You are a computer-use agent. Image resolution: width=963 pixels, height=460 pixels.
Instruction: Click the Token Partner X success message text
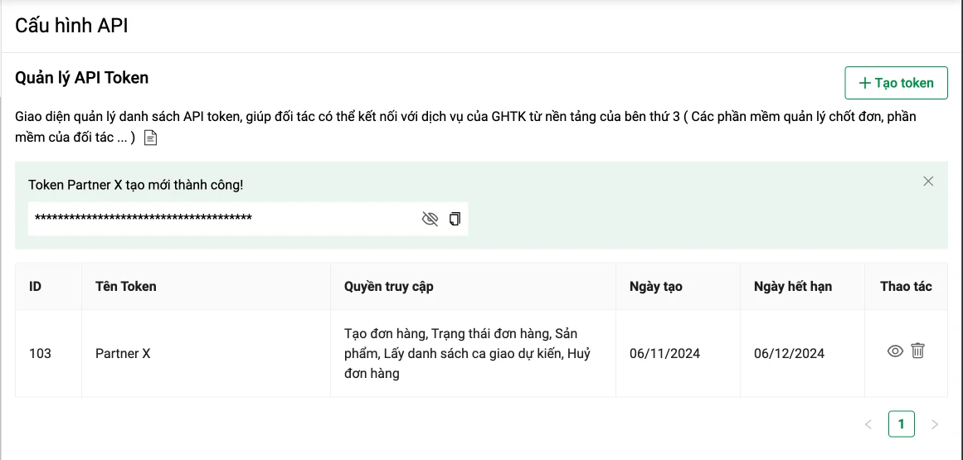136,185
